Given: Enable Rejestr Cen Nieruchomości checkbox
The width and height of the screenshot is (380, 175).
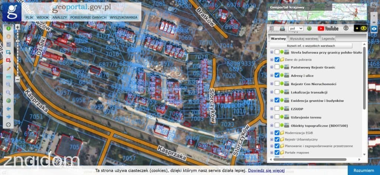Looking at the screenshot, I should [277, 84].
